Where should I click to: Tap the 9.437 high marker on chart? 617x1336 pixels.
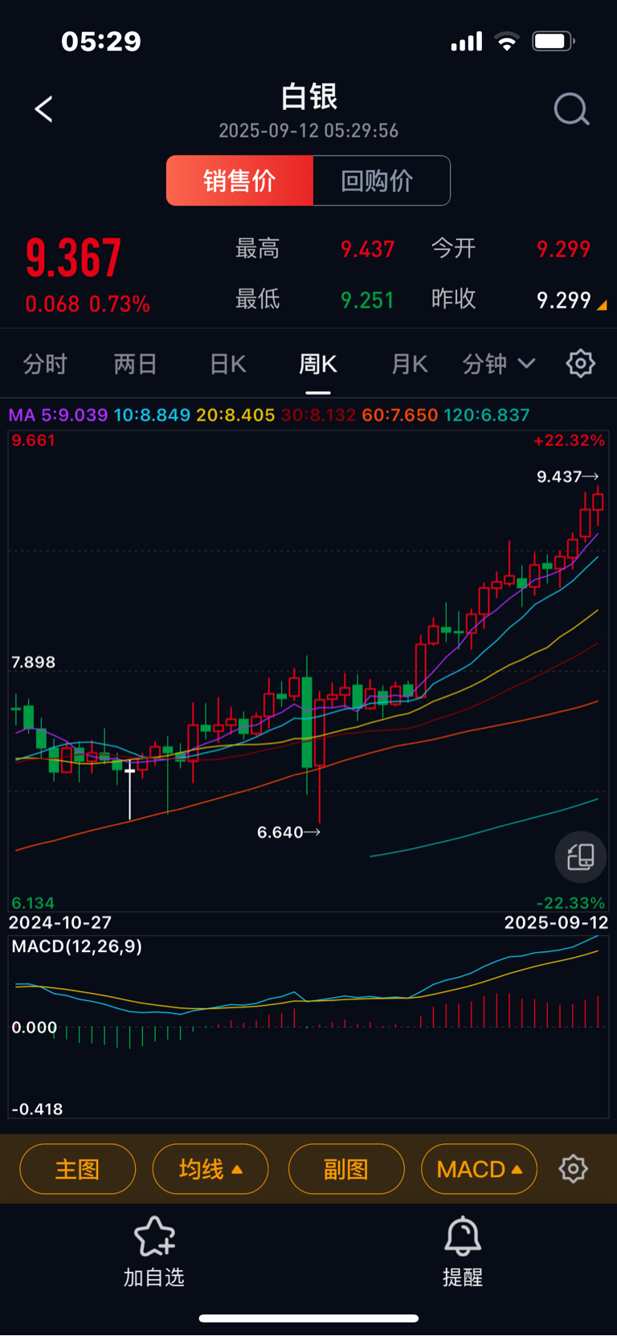pos(568,476)
